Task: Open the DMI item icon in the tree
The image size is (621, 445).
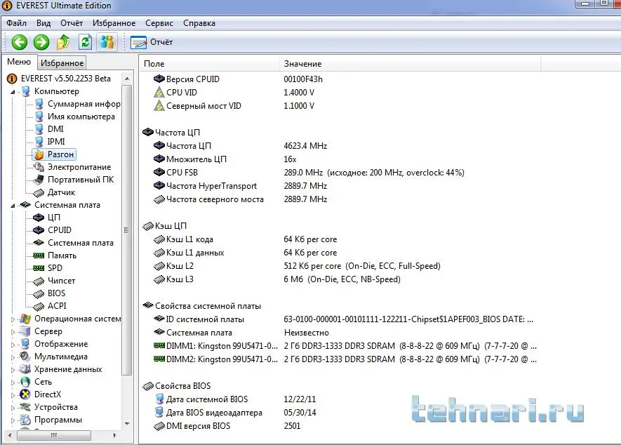Action: click(39, 129)
